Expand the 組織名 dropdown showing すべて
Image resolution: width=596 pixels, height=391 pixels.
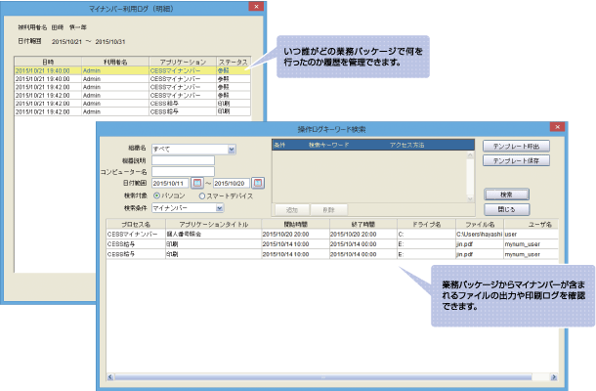(x=232, y=150)
